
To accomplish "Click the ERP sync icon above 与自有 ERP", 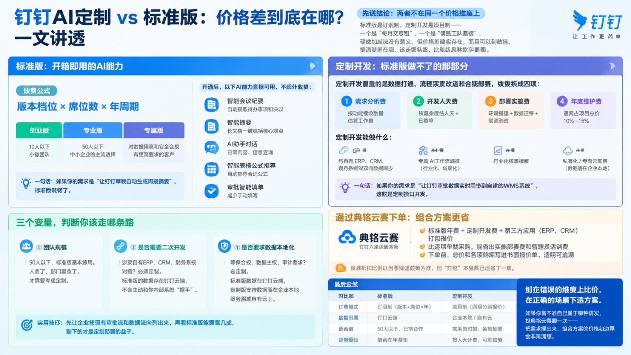I will tap(343, 150).
